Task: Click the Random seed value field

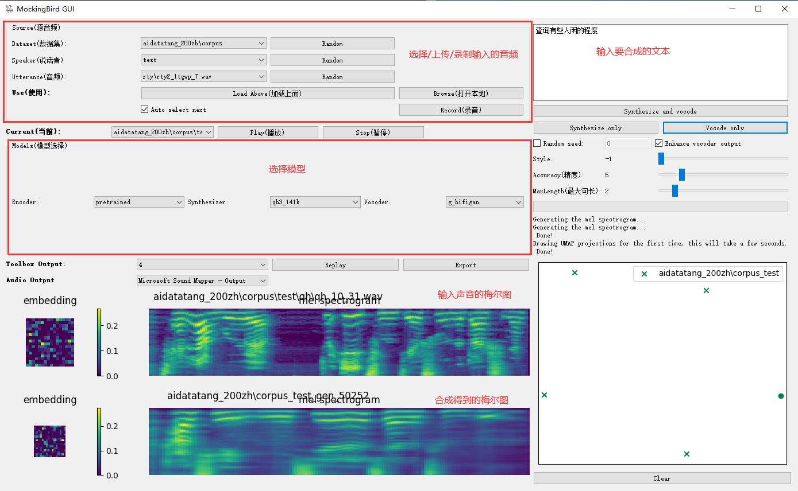Action: (x=629, y=143)
